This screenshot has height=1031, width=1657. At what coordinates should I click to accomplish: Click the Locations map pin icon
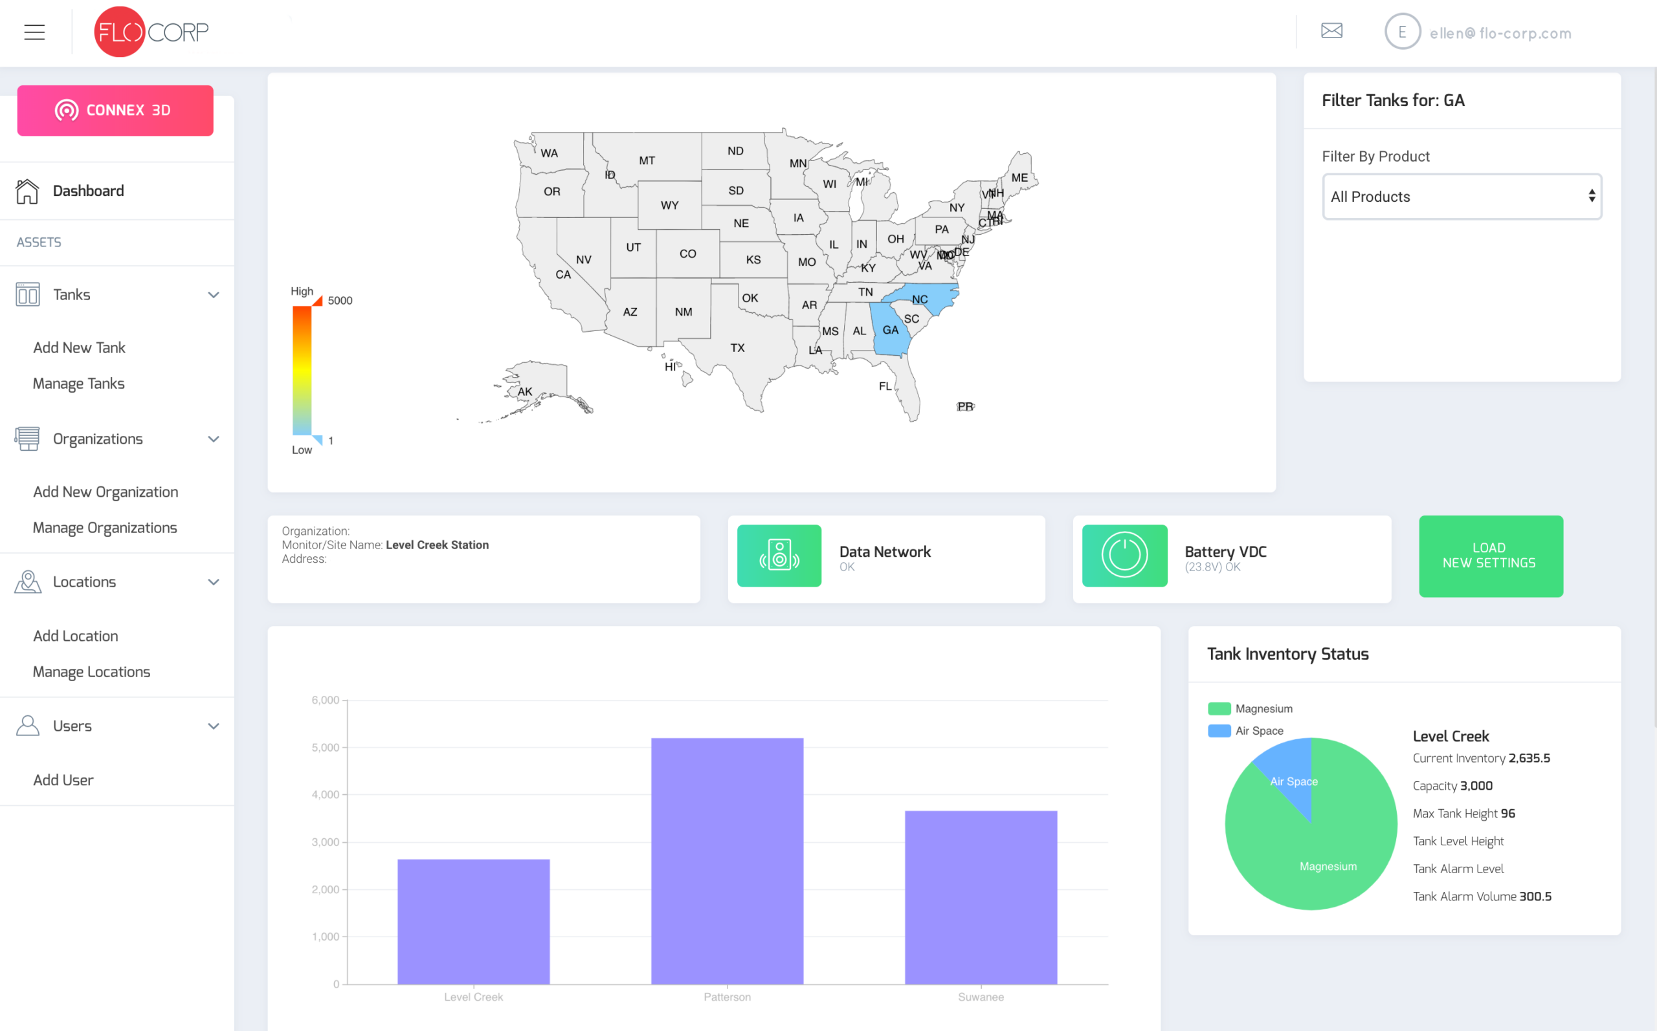tap(27, 581)
